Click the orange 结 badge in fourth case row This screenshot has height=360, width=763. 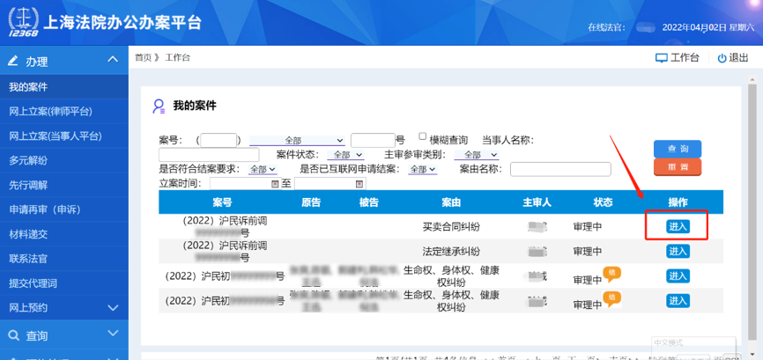point(612,298)
